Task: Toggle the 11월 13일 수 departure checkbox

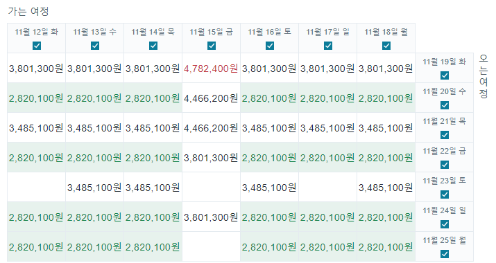Action: tap(95, 46)
